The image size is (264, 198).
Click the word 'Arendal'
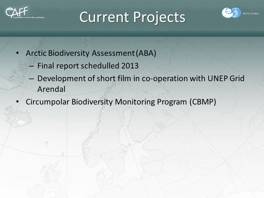coord(51,89)
